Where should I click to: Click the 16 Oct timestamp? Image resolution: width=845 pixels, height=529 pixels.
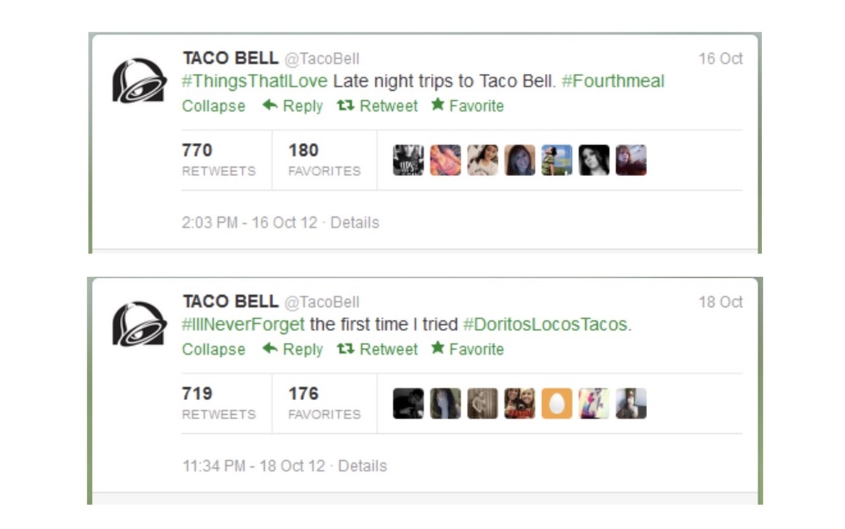pyautogui.click(x=720, y=59)
